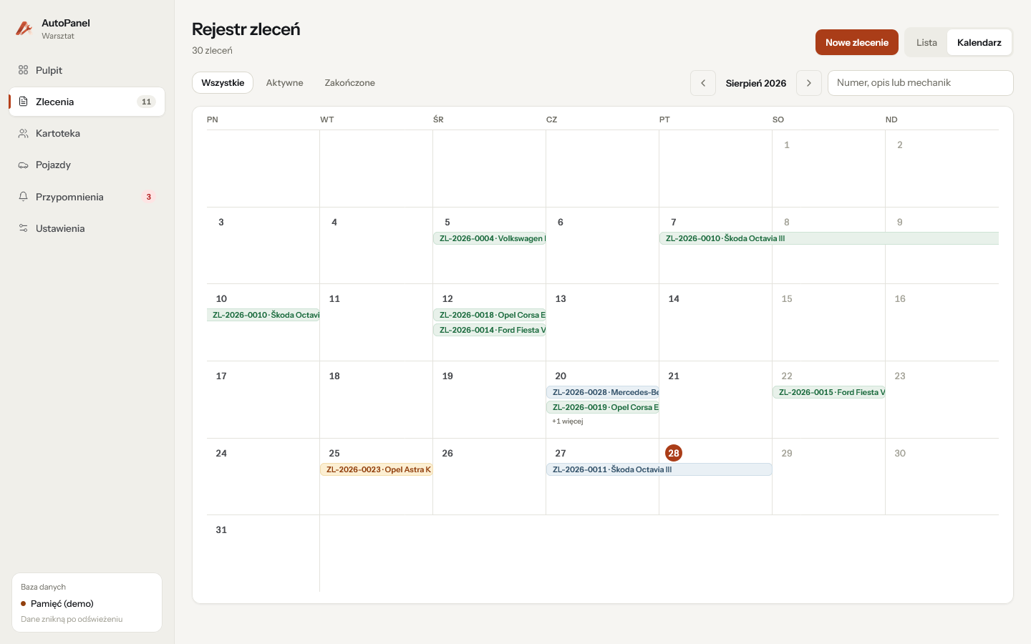Screen dimensions: 1031x644
Task: Select the Wszystkie filter tab
Action: pyautogui.click(x=223, y=83)
